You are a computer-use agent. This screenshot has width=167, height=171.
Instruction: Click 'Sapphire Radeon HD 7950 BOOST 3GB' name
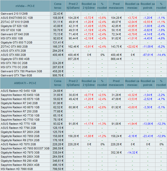coord(25,149)
